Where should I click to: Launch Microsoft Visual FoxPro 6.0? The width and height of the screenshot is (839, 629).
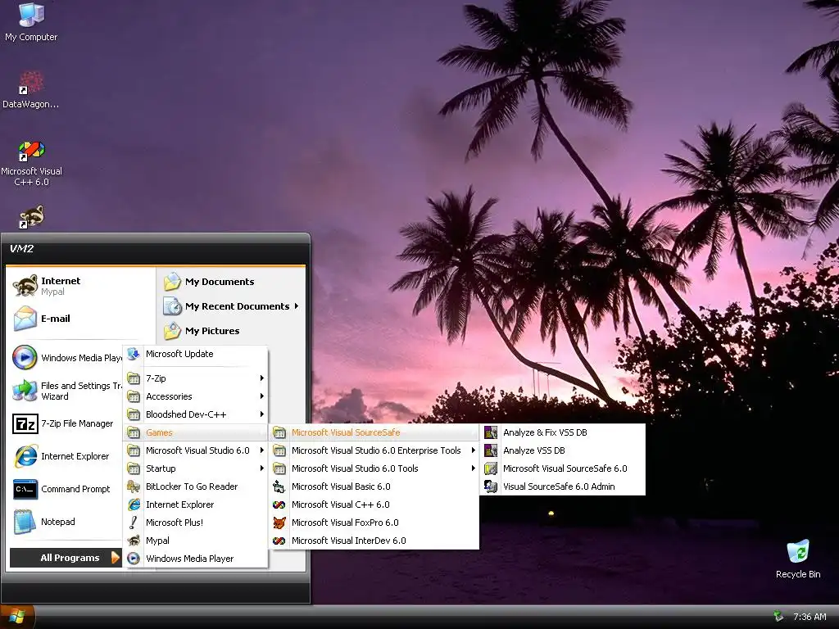click(x=374, y=523)
